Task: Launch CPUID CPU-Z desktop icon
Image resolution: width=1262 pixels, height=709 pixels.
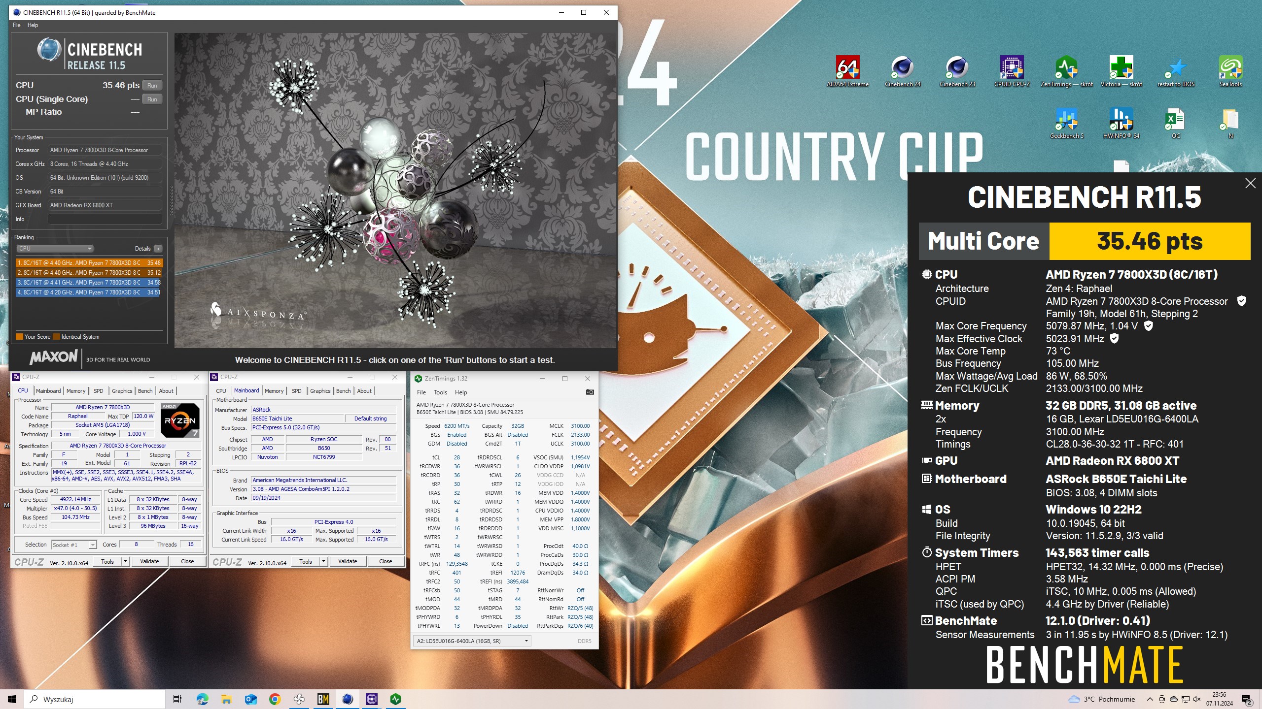Action: tap(1012, 71)
